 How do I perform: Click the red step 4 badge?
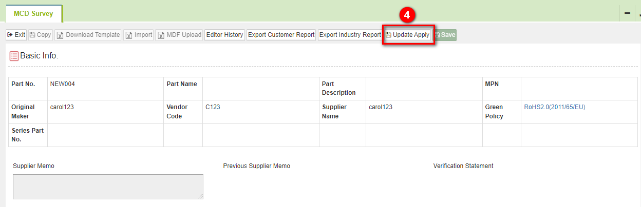click(407, 15)
